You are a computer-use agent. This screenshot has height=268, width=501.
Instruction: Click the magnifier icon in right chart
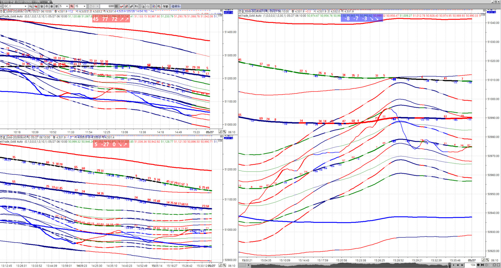coord(487,260)
